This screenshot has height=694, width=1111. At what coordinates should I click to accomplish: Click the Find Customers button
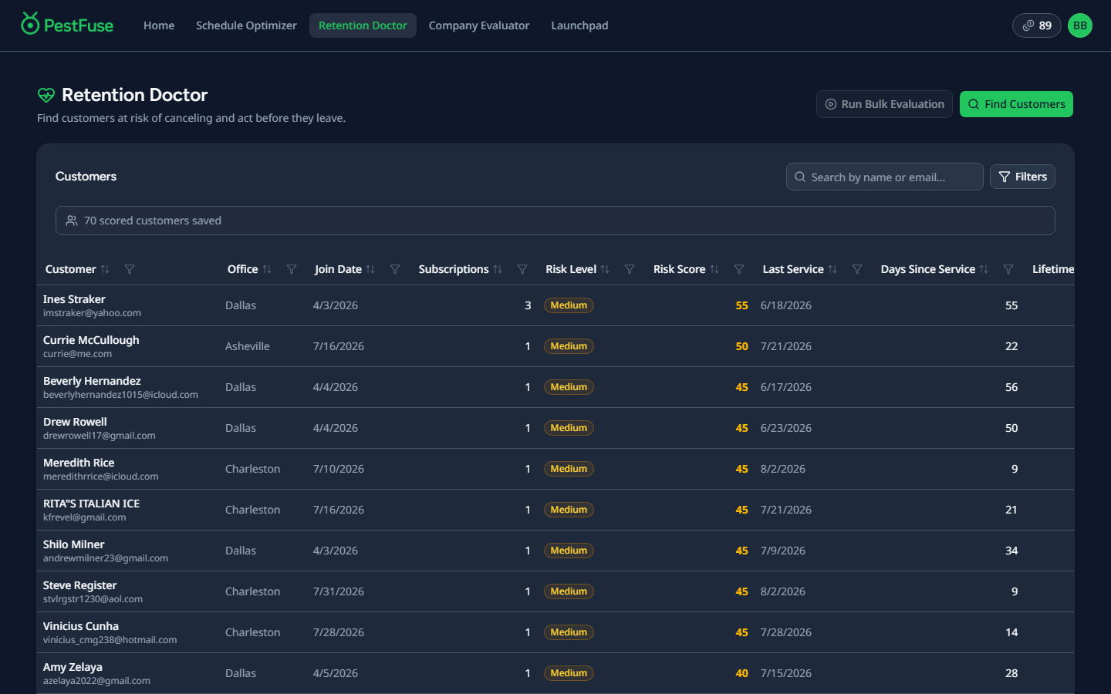[1016, 104]
